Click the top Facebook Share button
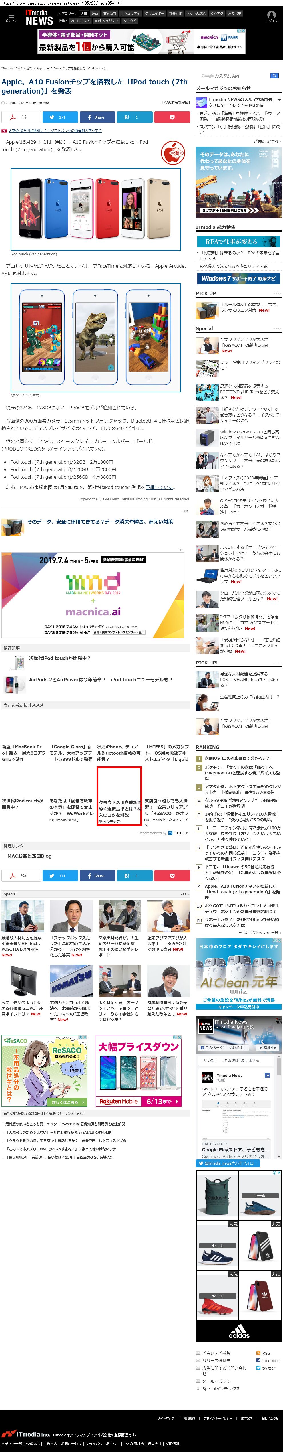Image resolution: width=283 pixels, height=1452 pixels. 97,117
